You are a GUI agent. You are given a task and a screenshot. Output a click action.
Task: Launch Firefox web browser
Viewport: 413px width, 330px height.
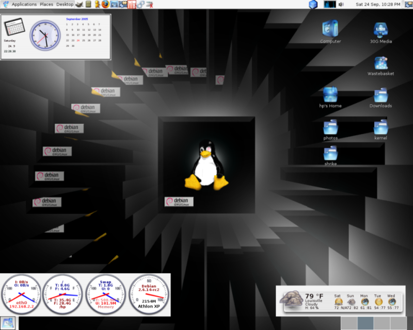pyautogui.click(x=105, y=4)
